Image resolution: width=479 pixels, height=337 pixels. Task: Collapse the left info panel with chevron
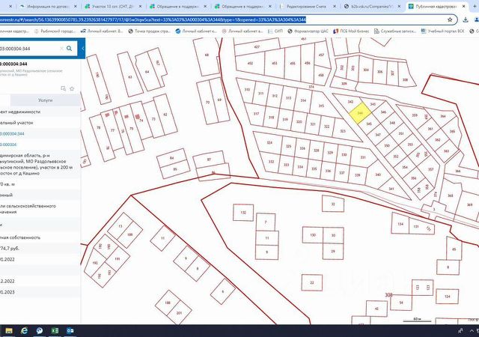click(82, 49)
